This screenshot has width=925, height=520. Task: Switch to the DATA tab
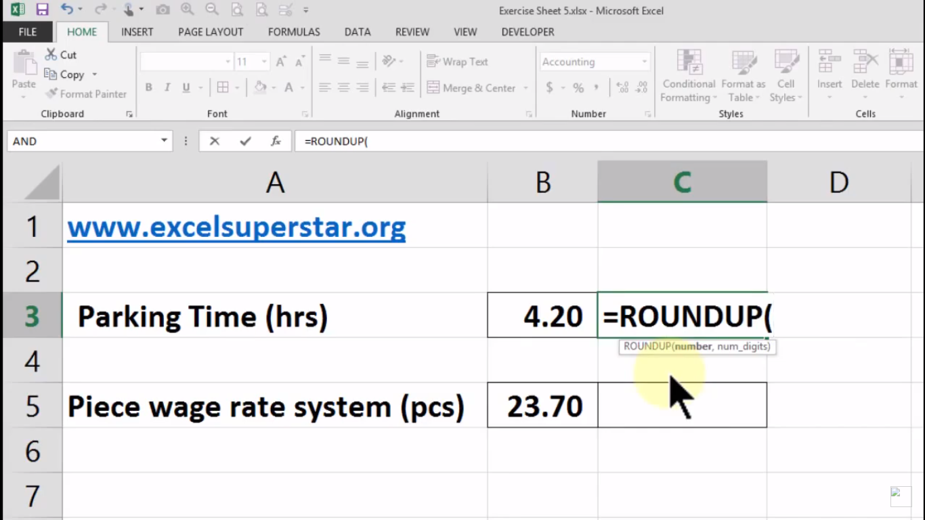pyautogui.click(x=358, y=32)
